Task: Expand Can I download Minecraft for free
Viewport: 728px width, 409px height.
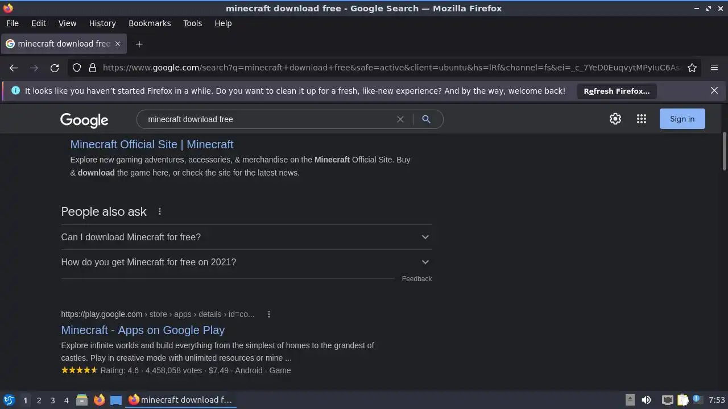Action: pyautogui.click(x=246, y=237)
